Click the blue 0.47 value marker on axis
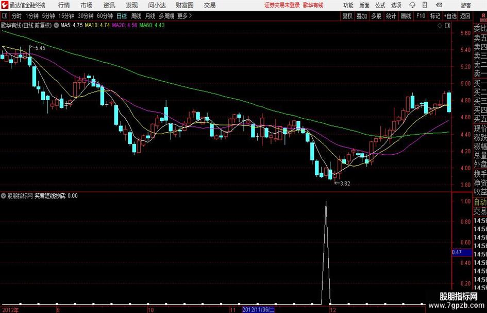The image size is (487, 313). pyautogui.click(x=462, y=252)
